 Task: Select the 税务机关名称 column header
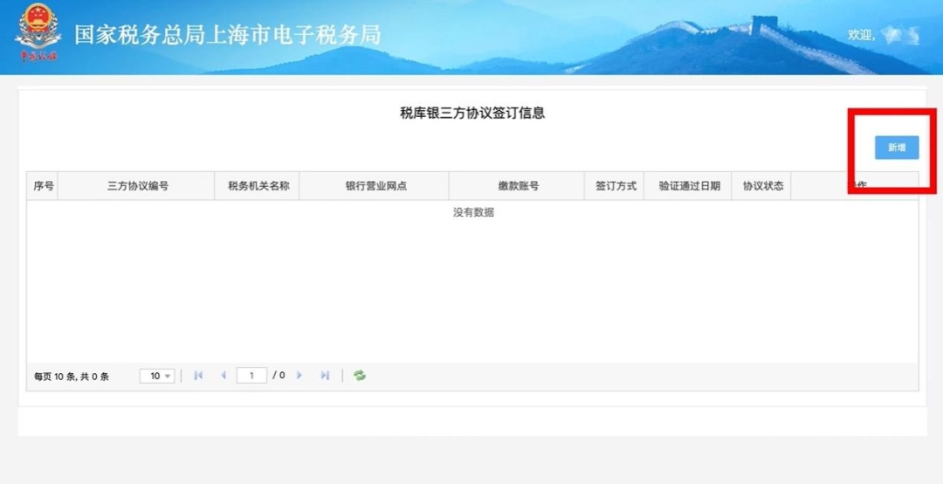tap(258, 186)
